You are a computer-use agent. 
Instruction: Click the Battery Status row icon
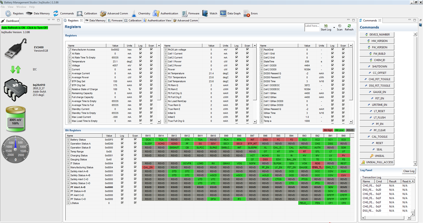(68, 140)
